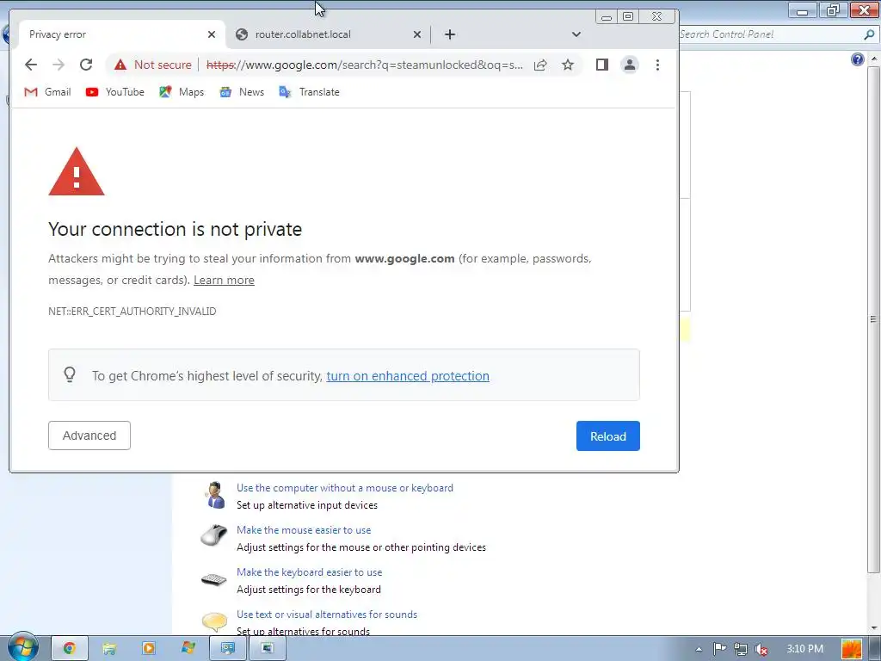Click the 3:10 PM clock
Image resolution: width=881 pixels, height=661 pixels.
[x=804, y=649]
